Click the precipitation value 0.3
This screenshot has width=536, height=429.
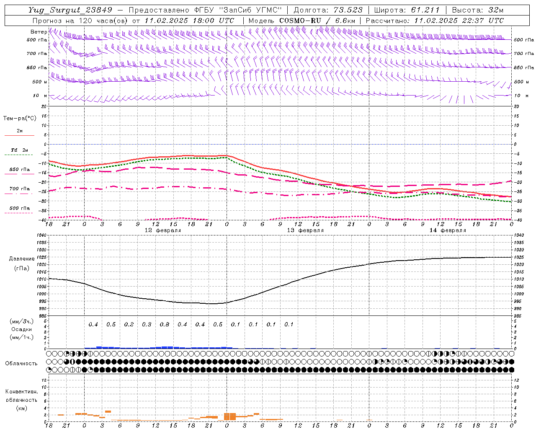[x=147, y=325]
